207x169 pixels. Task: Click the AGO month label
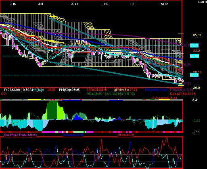coord(75,4)
